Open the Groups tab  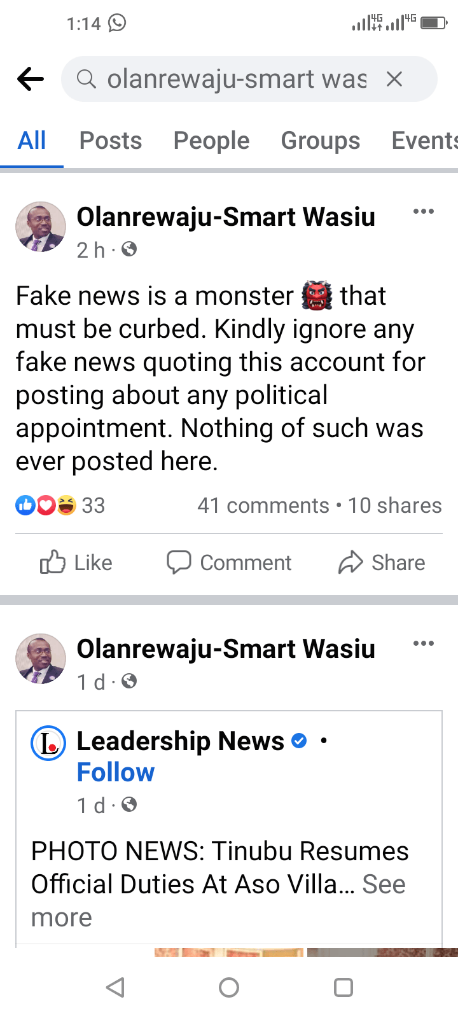[x=321, y=141]
